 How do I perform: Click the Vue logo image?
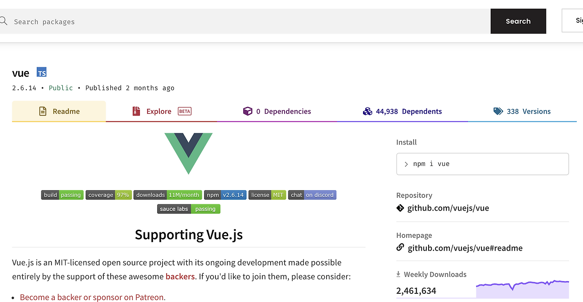coord(189,153)
